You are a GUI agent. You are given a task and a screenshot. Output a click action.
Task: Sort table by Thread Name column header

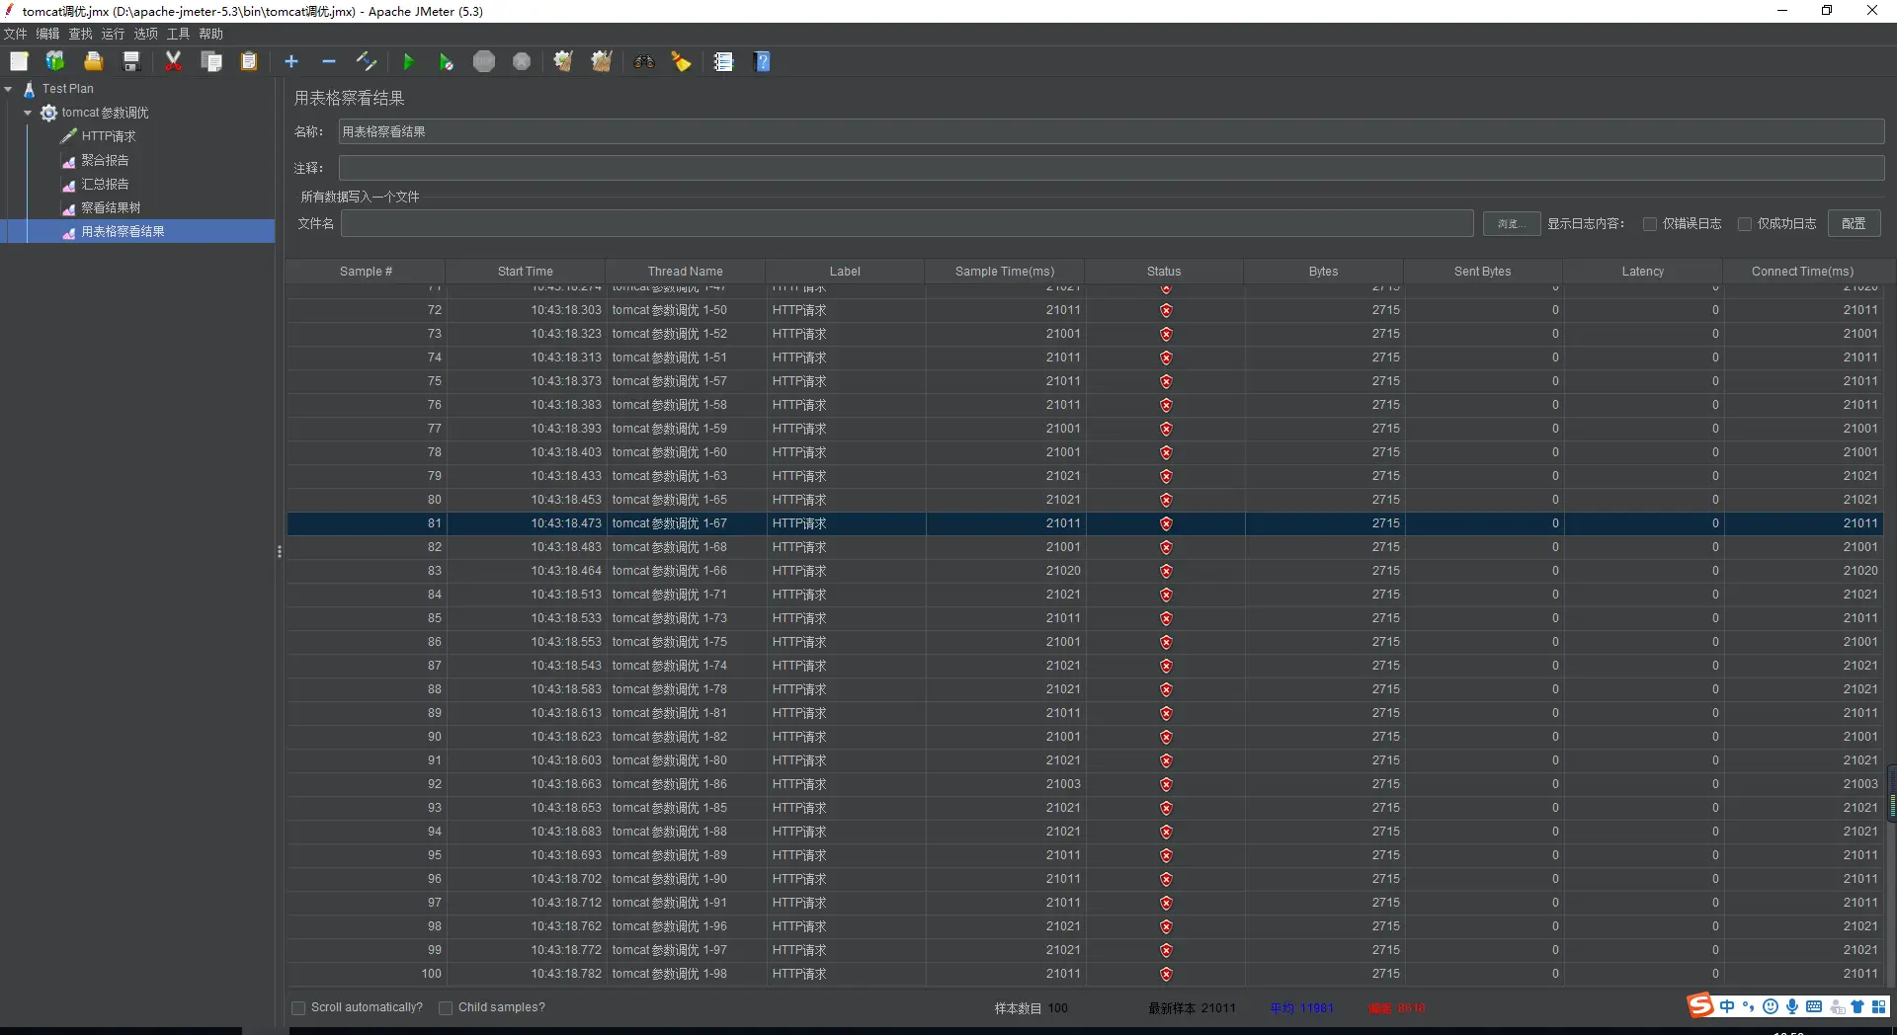[686, 272]
